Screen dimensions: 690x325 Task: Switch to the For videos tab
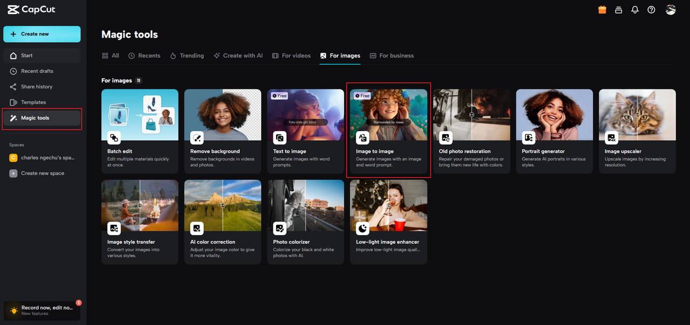[x=291, y=56]
